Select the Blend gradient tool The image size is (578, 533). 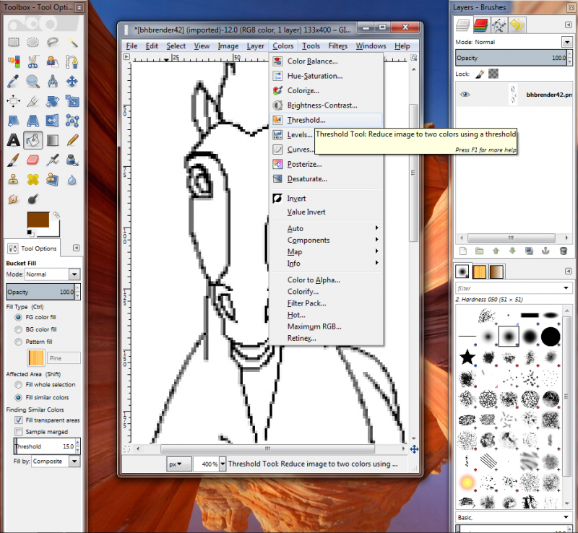point(52,140)
